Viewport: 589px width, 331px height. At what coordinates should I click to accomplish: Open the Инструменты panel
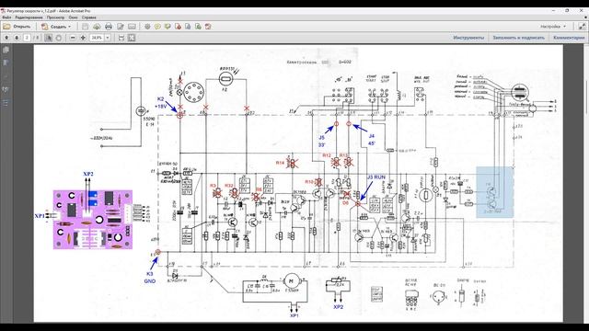click(468, 38)
